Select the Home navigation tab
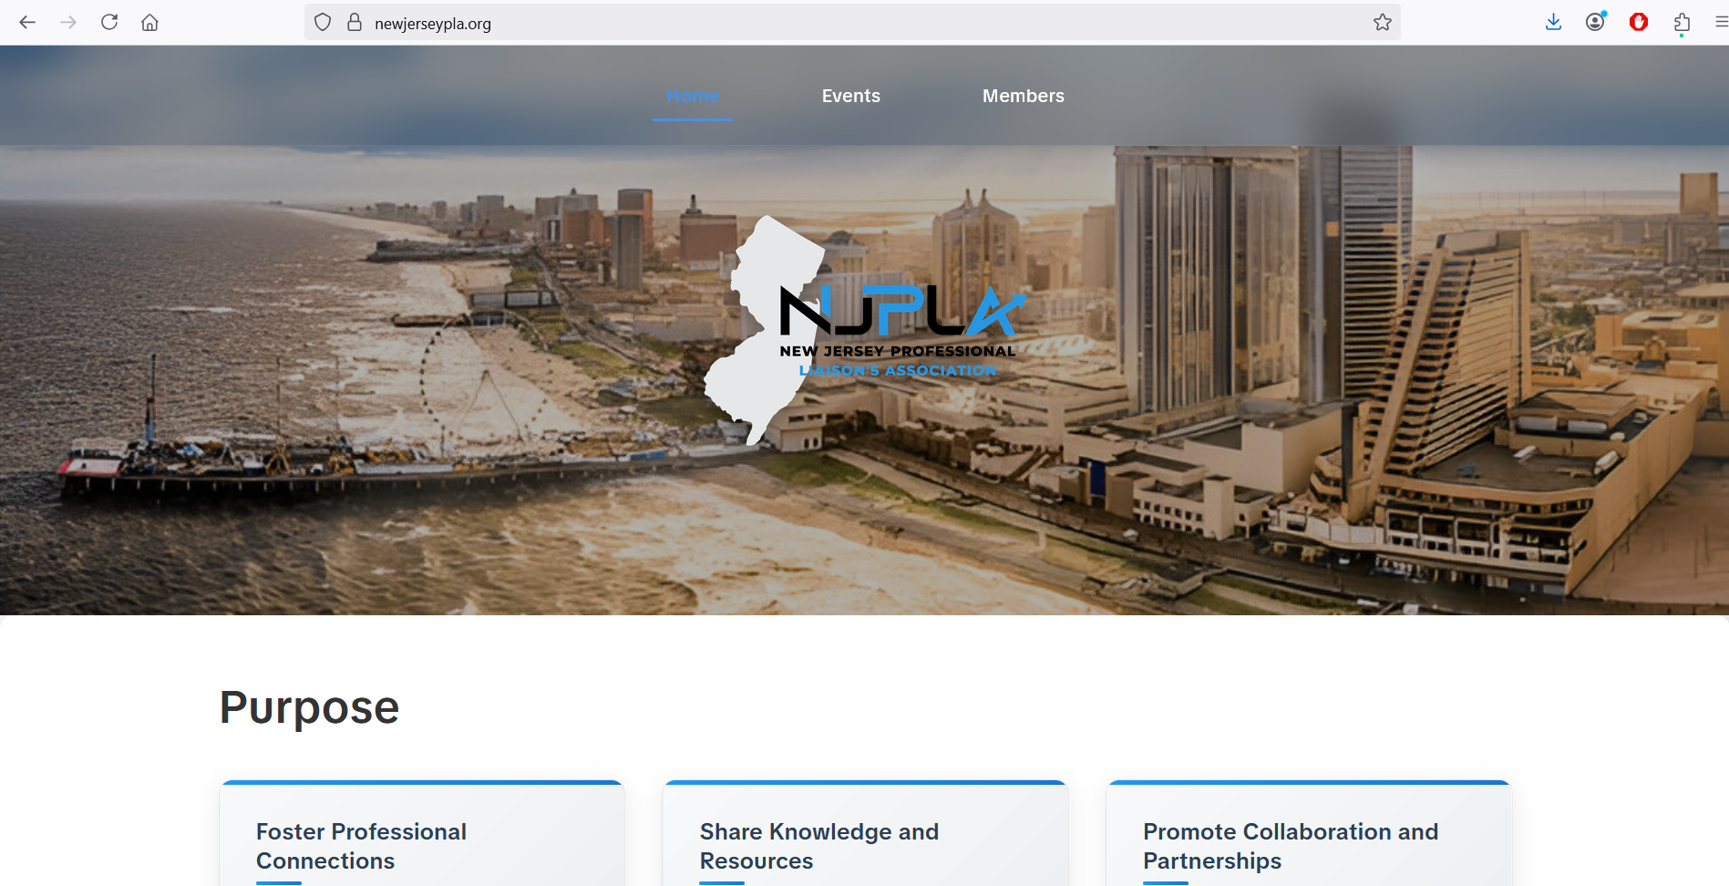 coord(692,96)
